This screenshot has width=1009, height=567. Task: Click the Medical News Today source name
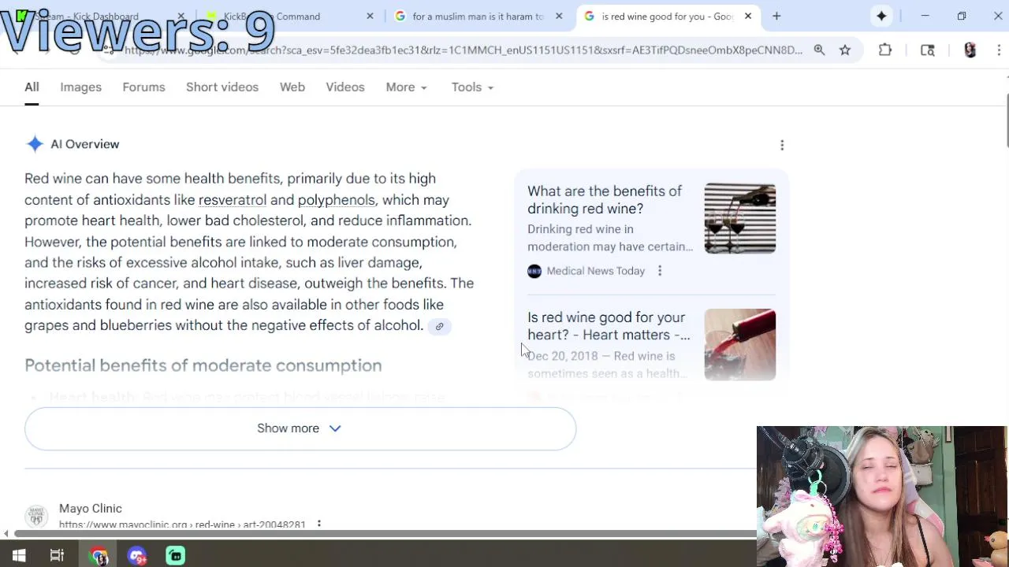coord(596,271)
